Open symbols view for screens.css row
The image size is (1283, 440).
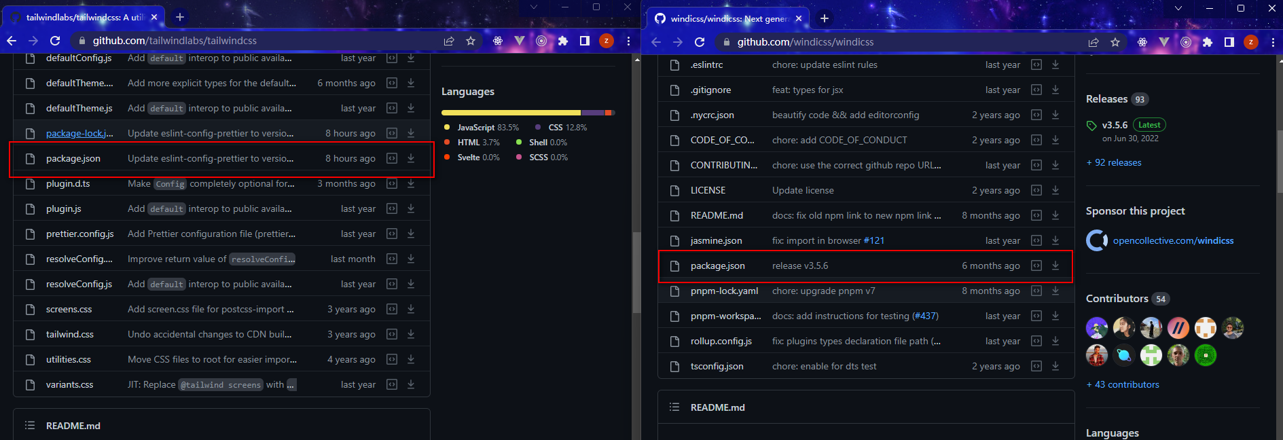tap(392, 309)
